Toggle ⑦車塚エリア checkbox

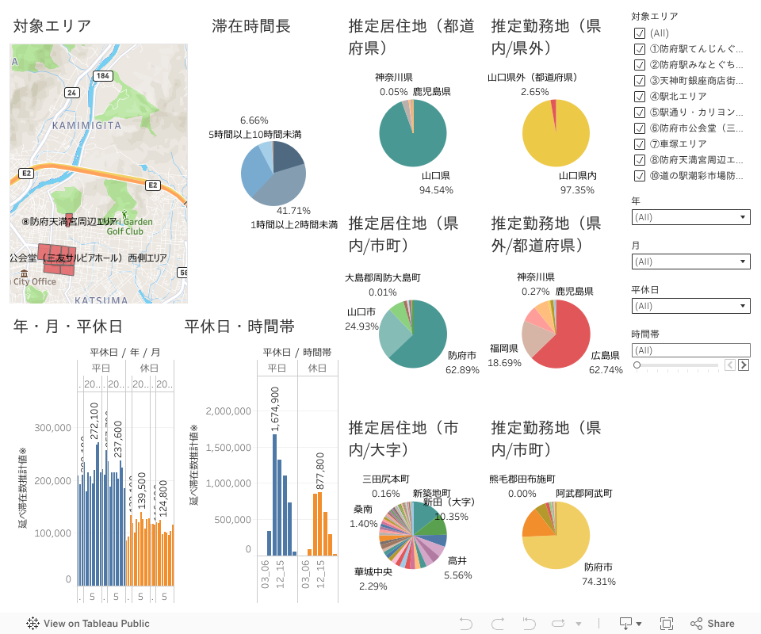point(640,144)
